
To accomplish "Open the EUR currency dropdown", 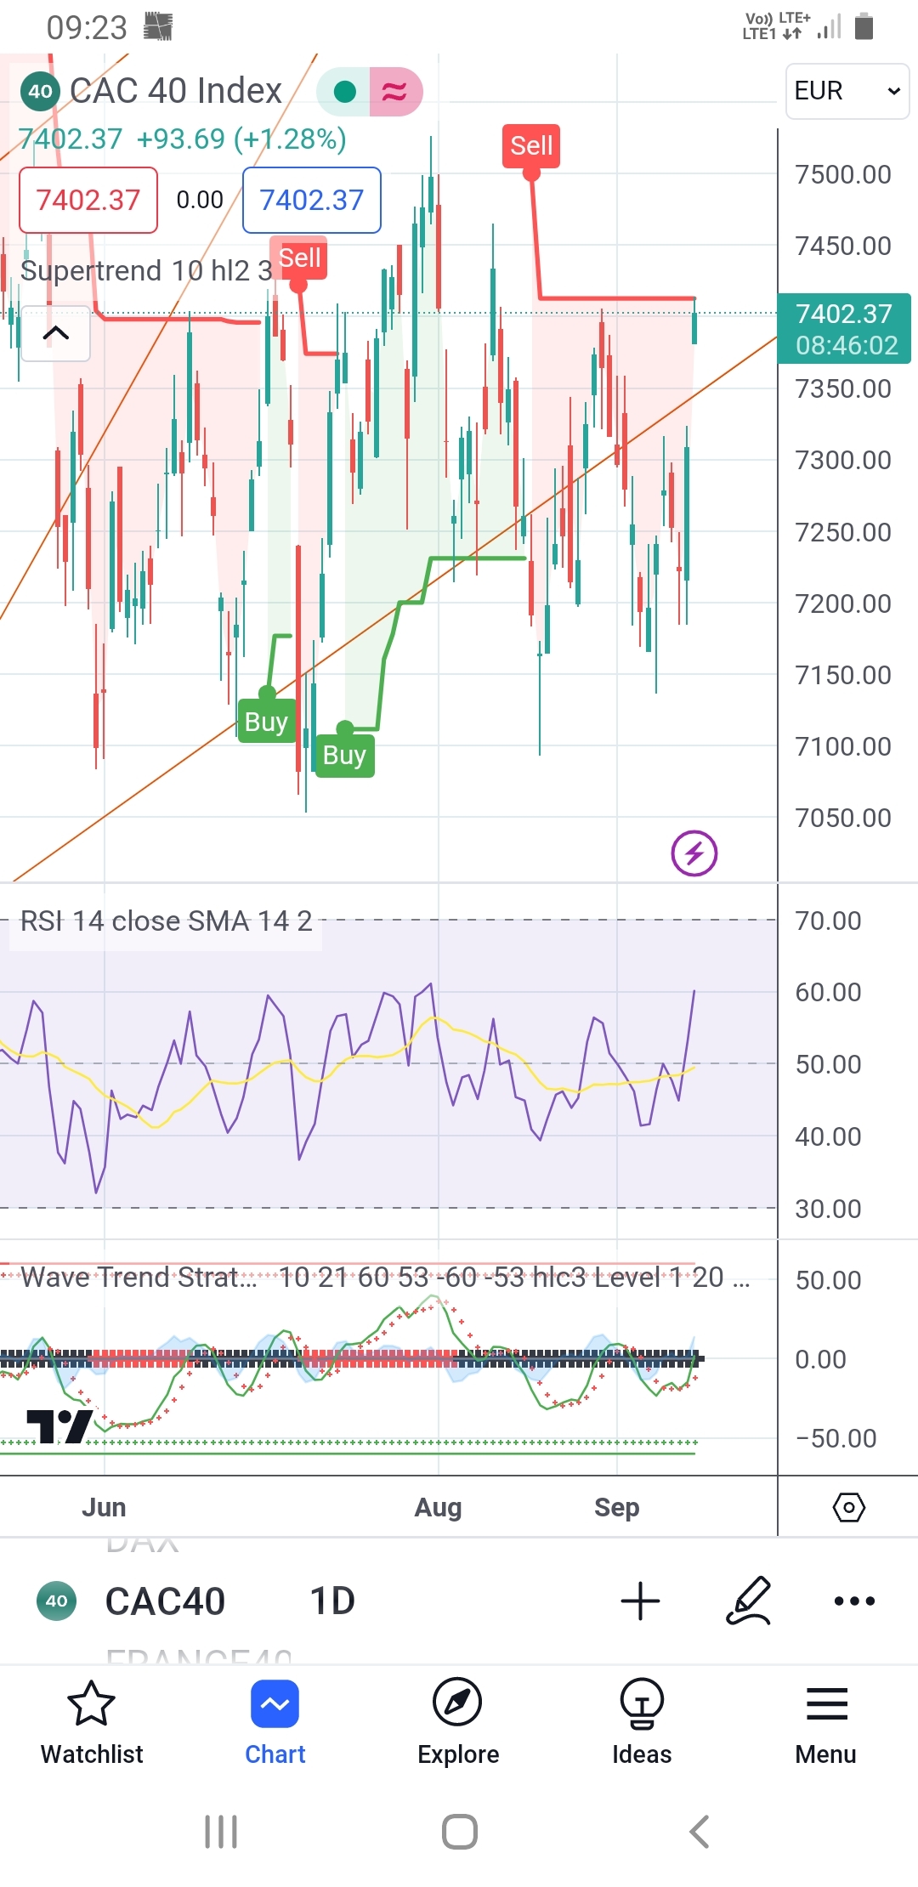I will 847,91.
